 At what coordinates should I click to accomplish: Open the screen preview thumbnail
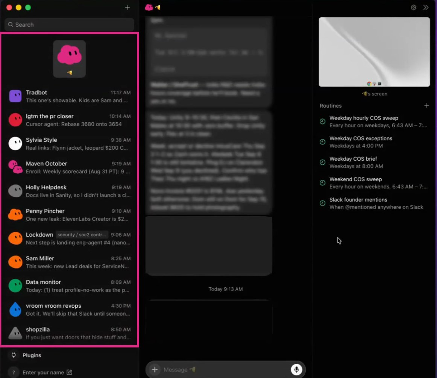tap(374, 52)
